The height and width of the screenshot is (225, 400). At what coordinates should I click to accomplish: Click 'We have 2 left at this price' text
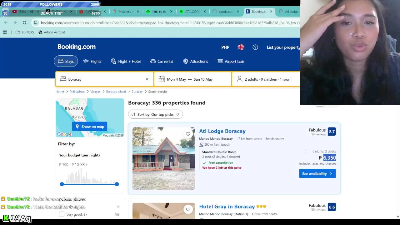pos(222,168)
